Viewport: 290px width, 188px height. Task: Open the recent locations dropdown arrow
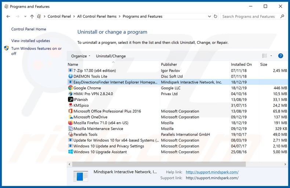[25, 16]
